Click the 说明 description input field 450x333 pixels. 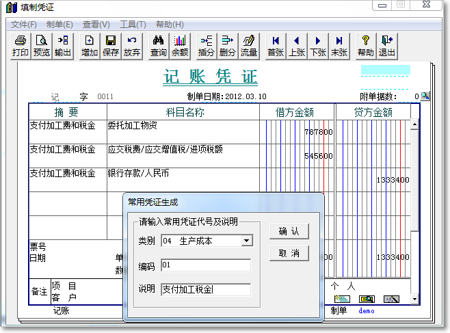[x=206, y=289]
